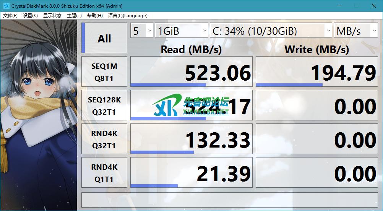383x211 pixels.
Task: Open the C: drive selection dropdown
Action: point(271,31)
